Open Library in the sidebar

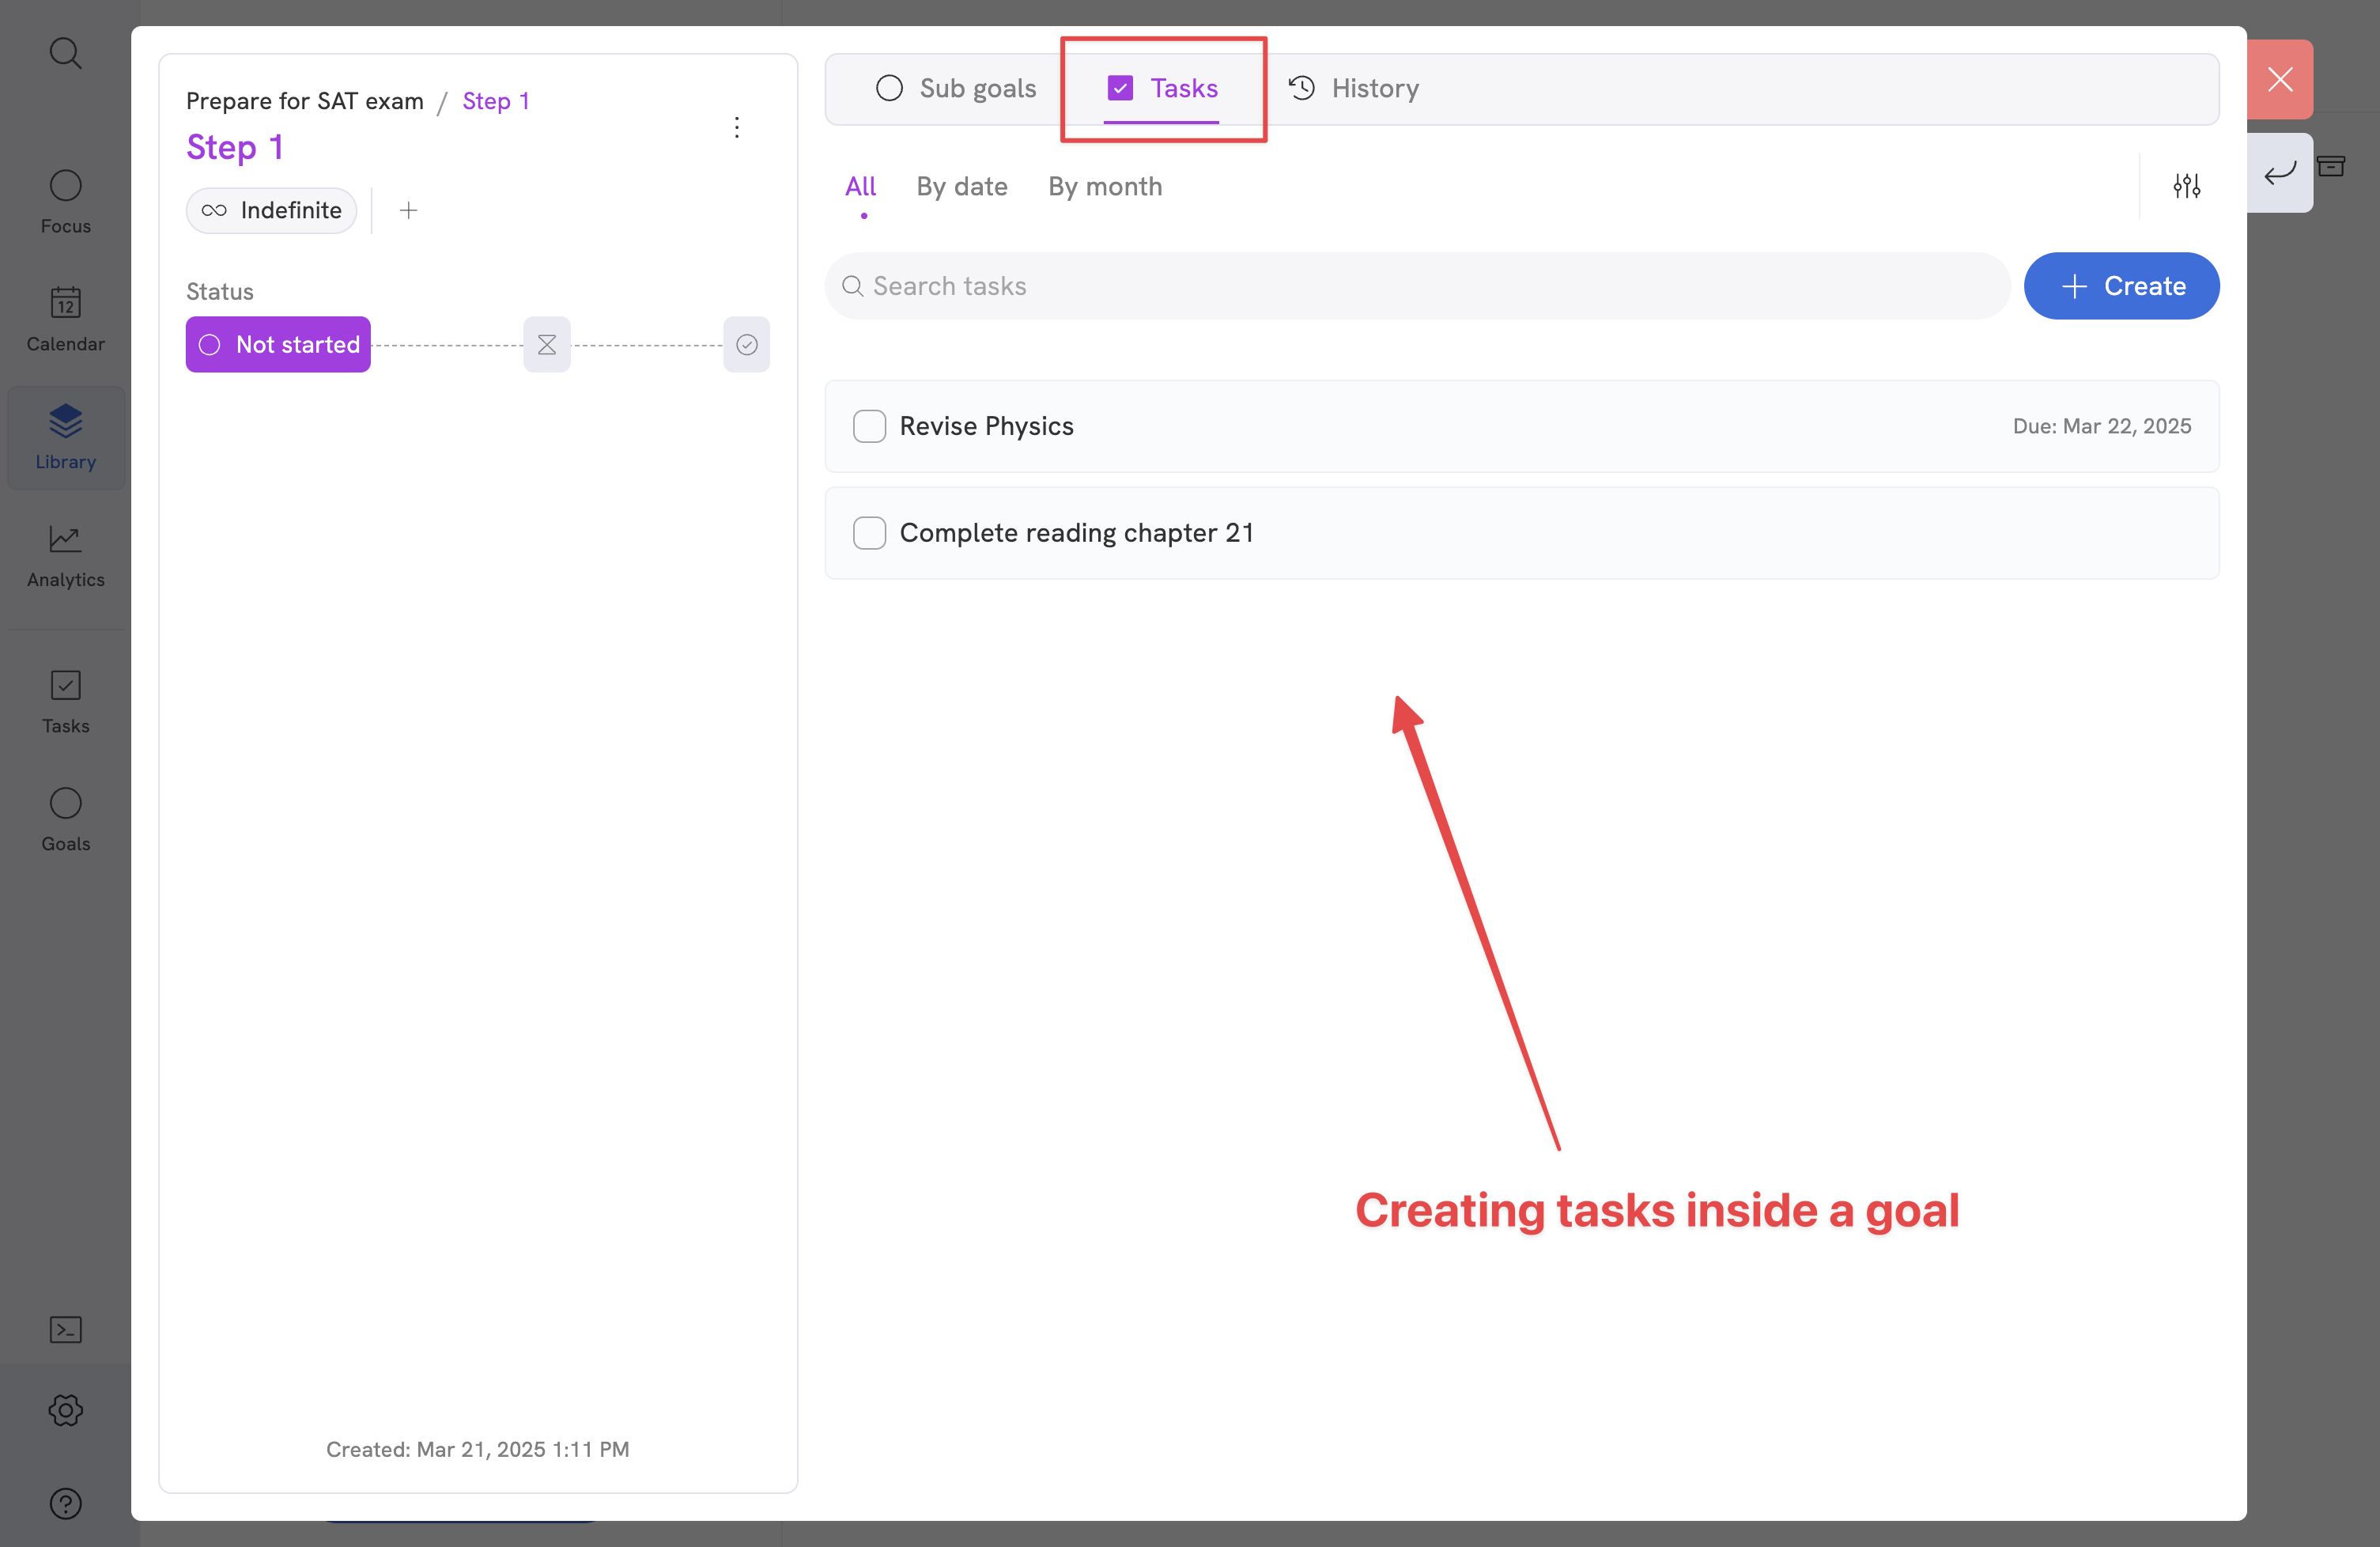(x=65, y=438)
